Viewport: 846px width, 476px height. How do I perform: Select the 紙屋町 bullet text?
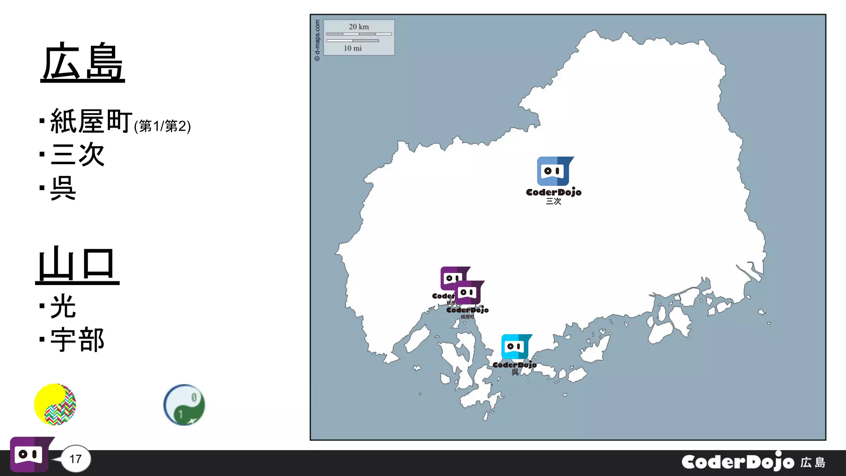(91, 121)
